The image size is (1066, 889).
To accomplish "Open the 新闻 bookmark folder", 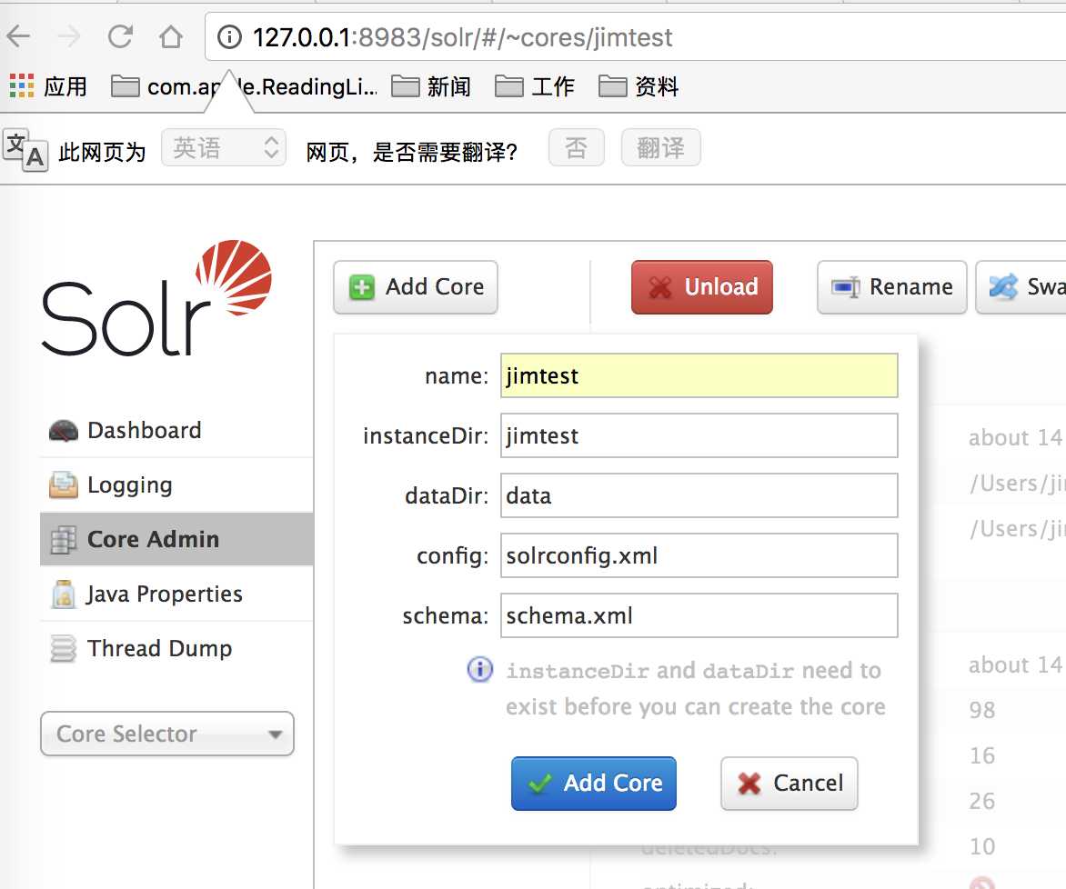I will click(431, 86).
